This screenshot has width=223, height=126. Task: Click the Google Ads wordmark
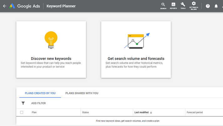coord(29,6)
